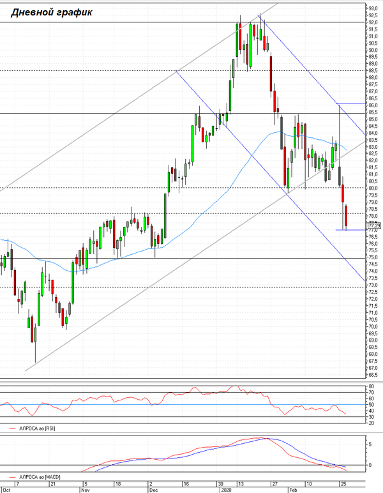
Task: Select the current price tag 77,29
Action: [375, 225]
